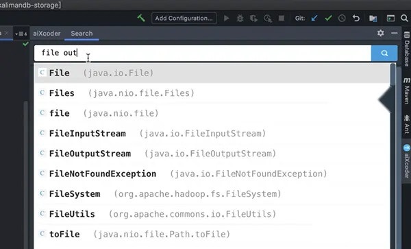Select FileInputStream suggestion
This screenshot has width=411, height=249.
tap(212, 134)
